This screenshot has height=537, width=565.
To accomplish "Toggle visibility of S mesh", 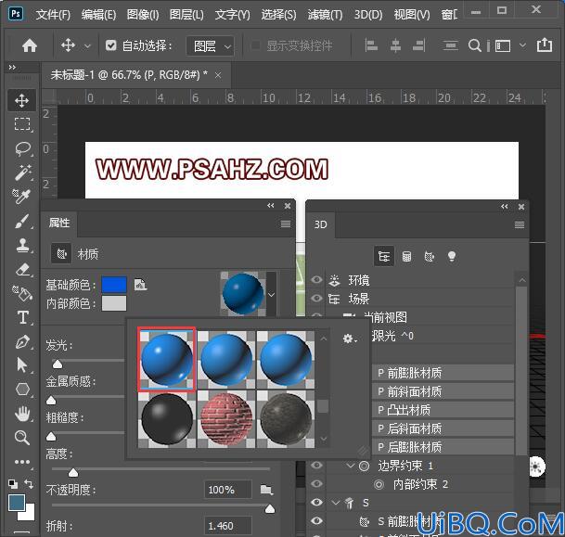I will 316,502.
